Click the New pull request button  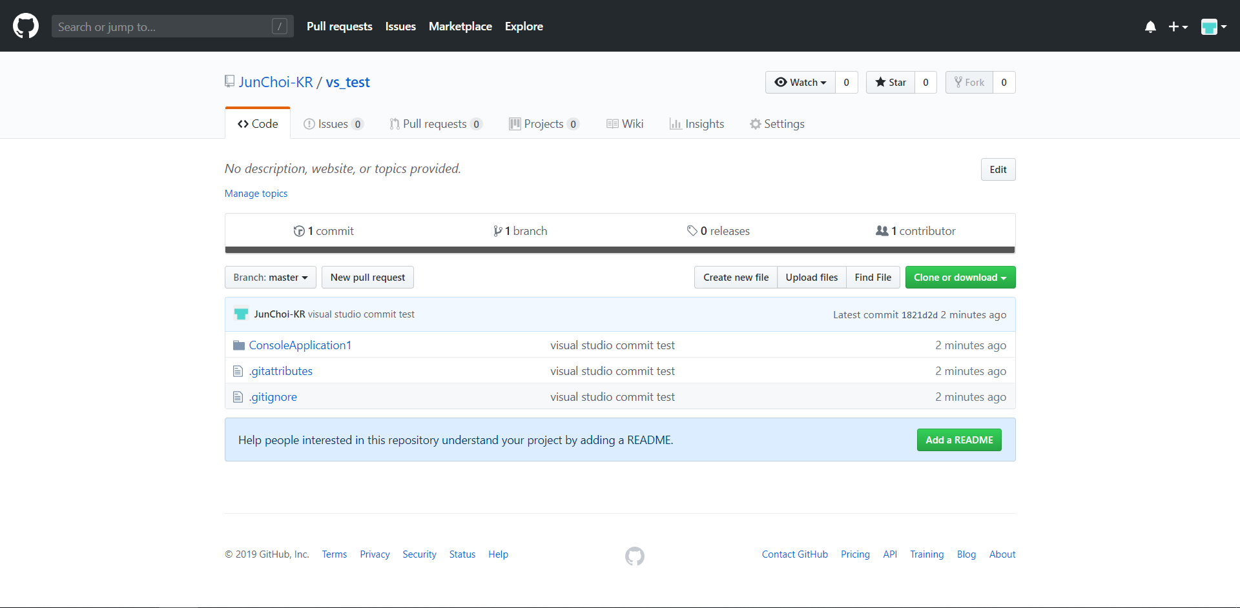click(x=367, y=278)
